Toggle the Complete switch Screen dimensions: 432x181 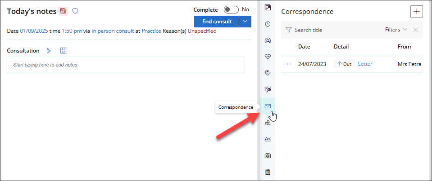click(231, 9)
